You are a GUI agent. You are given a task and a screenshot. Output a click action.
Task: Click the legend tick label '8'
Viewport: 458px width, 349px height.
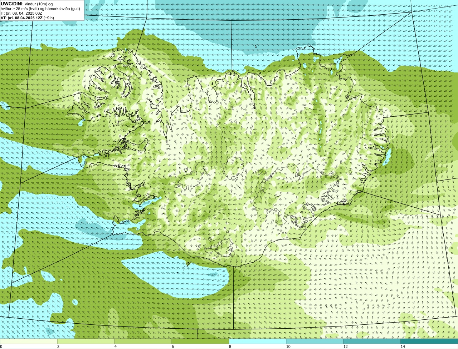point(230,347)
